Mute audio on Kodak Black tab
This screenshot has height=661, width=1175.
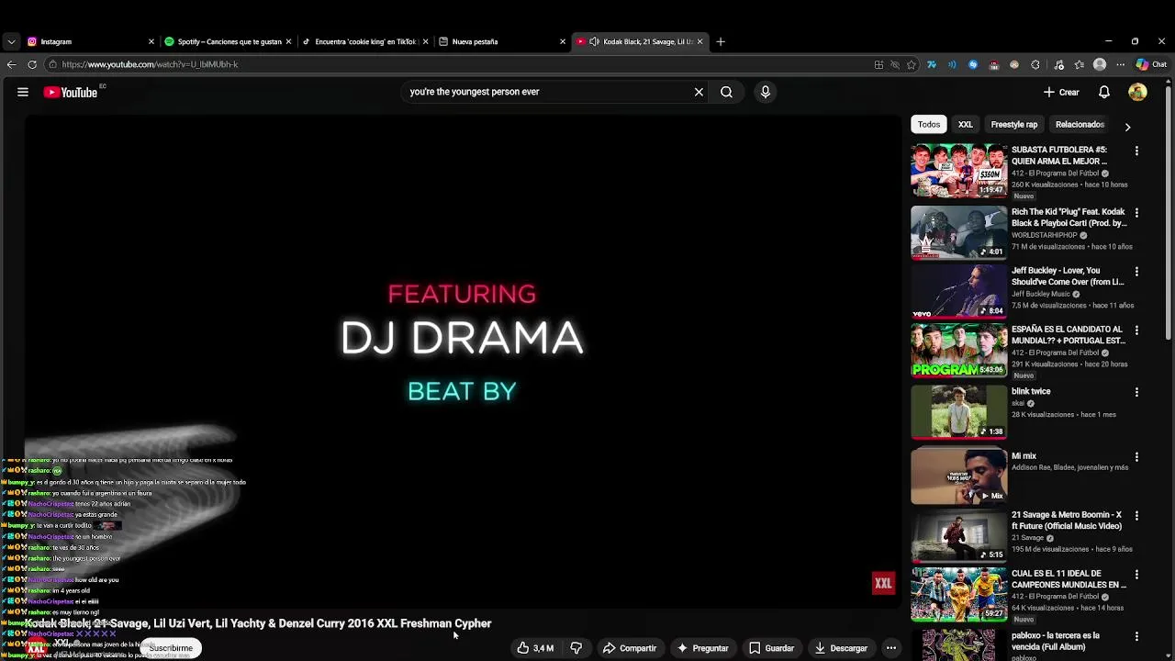point(594,41)
